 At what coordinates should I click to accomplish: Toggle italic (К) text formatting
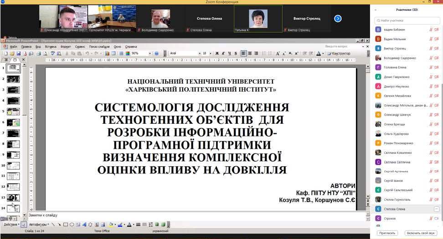[223, 53]
